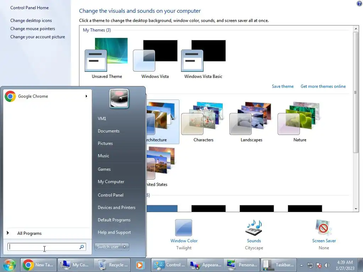Switch to Personalization taskbar window
Viewport: 363px width, 272px height.
(242, 265)
